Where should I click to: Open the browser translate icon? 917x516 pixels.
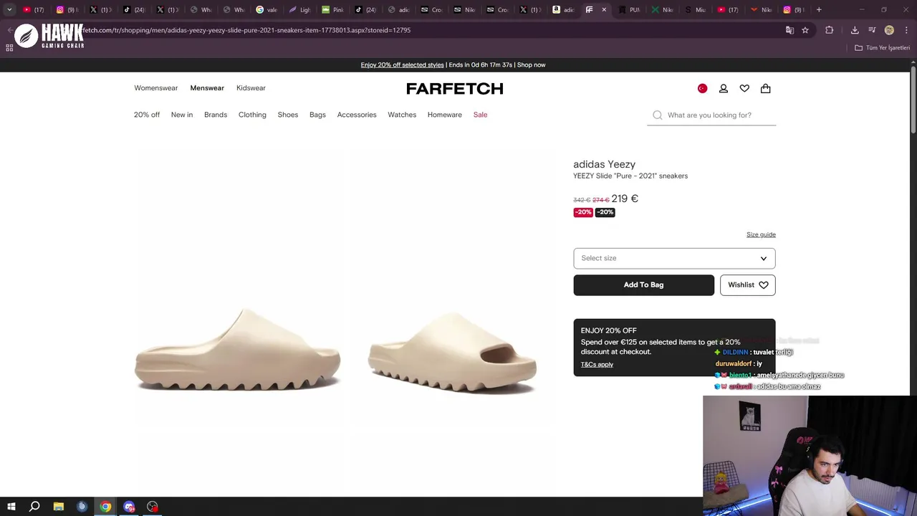(x=789, y=30)
